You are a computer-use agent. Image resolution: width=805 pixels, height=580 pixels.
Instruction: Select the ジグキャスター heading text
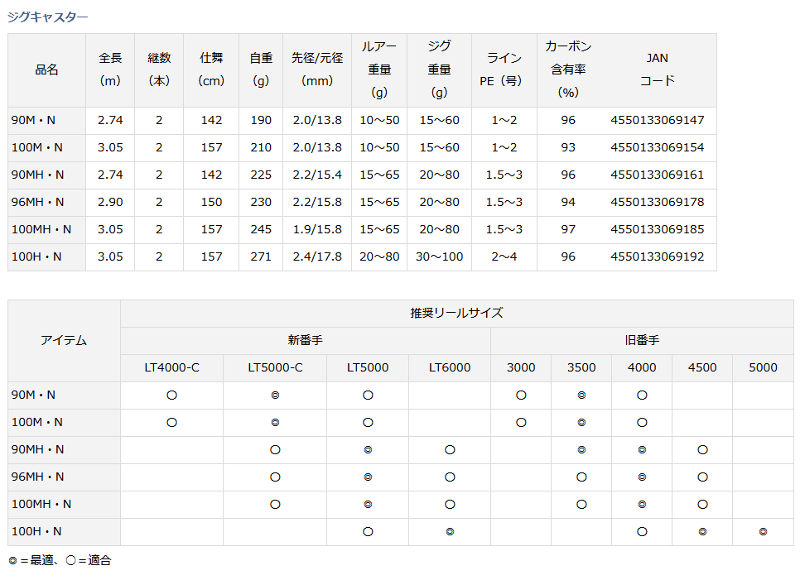point(47,17)
